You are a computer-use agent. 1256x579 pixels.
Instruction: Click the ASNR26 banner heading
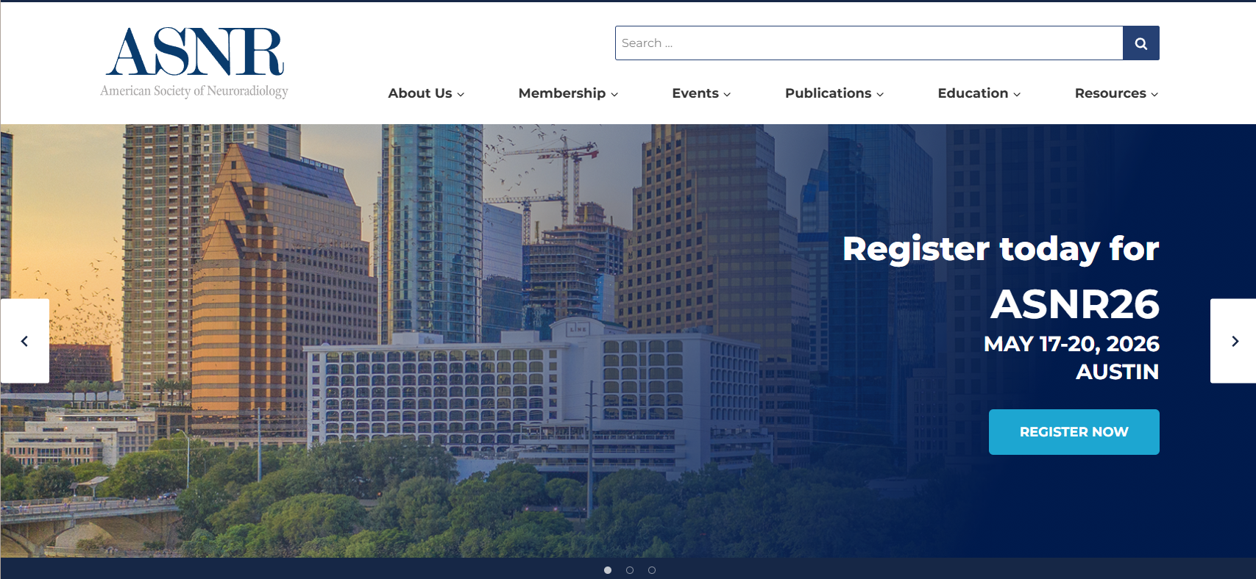tap(1074, 304)
